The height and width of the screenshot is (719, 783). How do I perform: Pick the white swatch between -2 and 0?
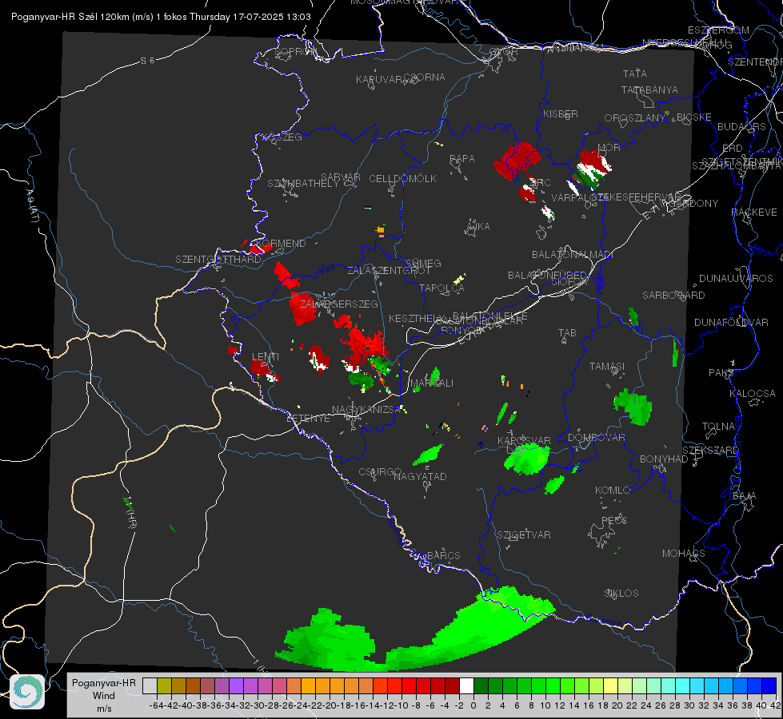[x=466, y=685]
